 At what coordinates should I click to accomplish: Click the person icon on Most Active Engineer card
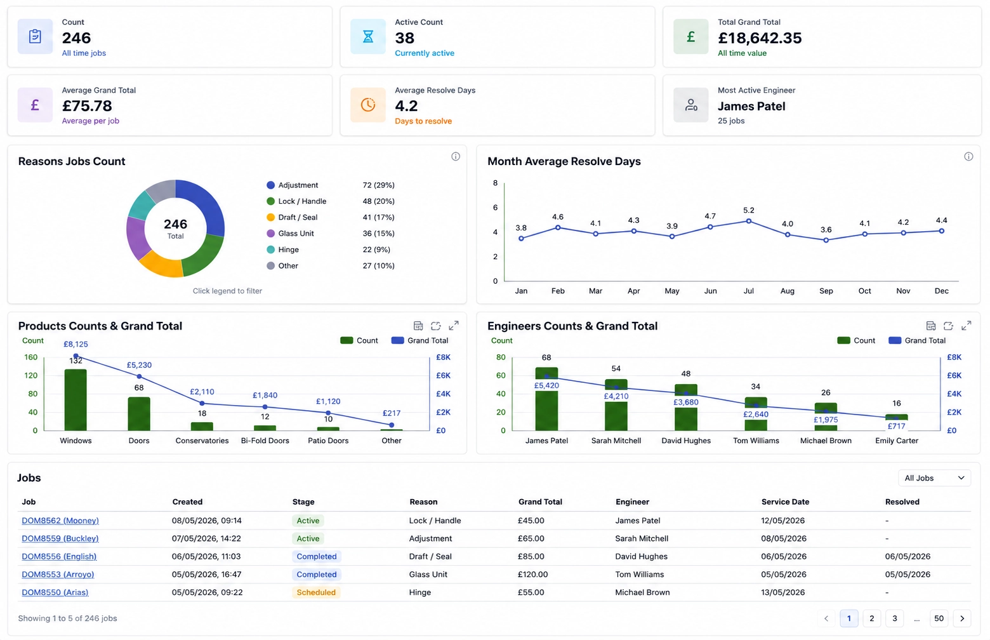(x=691, y=105)
